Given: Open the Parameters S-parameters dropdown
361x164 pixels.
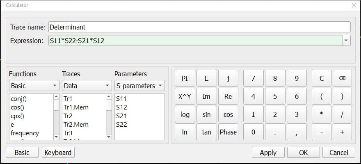Looking at the screenshot, I should tap(139, 86).
